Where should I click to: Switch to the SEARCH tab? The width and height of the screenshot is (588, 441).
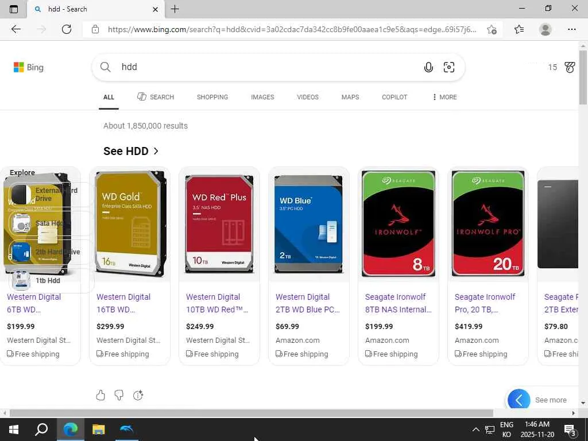[156, 97]
